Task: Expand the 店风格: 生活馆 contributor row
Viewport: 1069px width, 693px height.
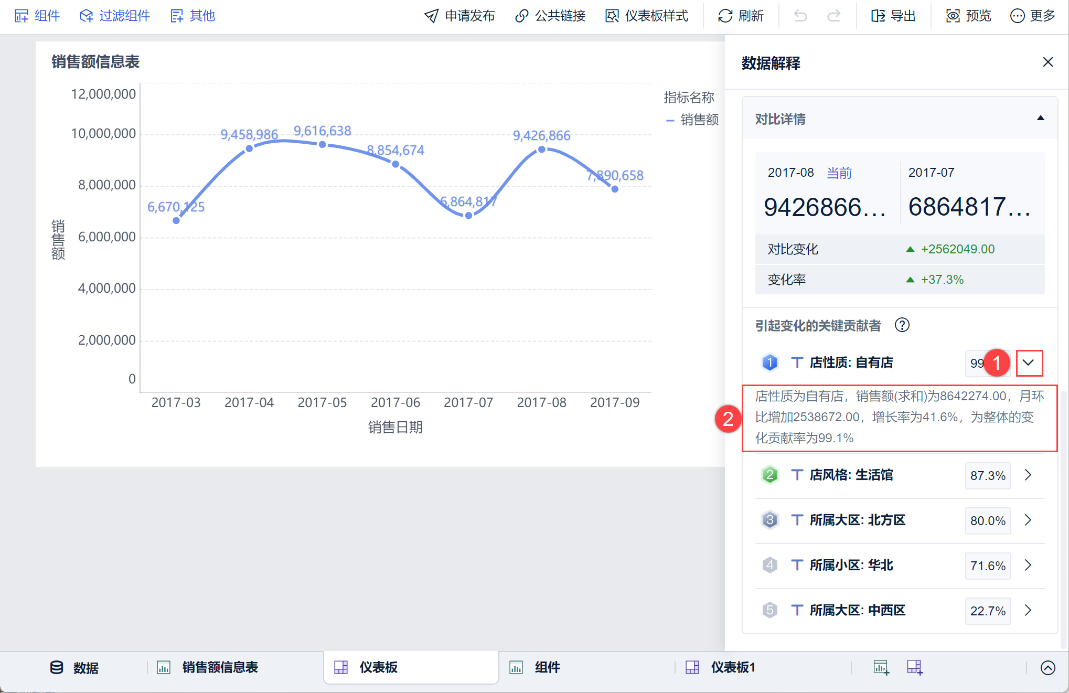Action: tap(1028, 475)
